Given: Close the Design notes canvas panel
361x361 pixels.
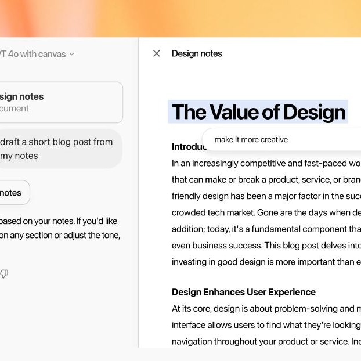Looking at the screenshot, I should coord(157,53).
